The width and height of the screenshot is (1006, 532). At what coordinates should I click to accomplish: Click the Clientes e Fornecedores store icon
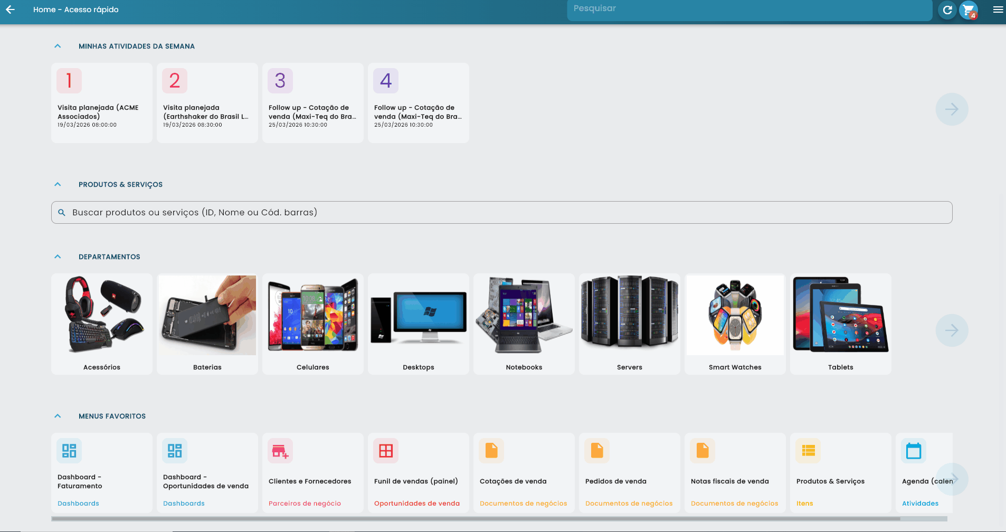point(280,451)
